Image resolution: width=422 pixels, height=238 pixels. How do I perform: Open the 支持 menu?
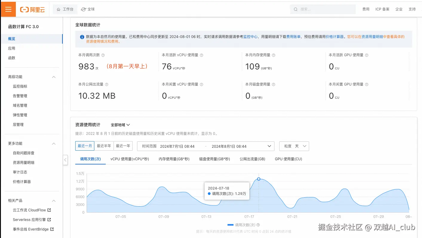[412, 9]
